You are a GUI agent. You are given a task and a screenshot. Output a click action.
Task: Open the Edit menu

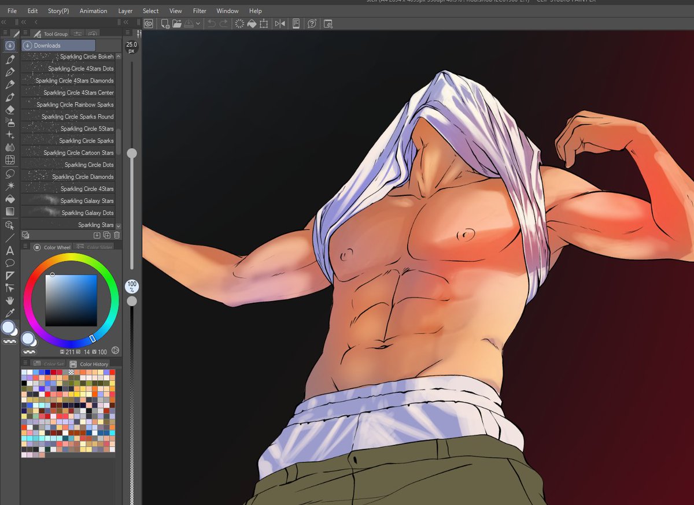(32, 11)
